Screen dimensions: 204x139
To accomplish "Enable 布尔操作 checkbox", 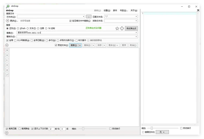I will (x=76, y=40).
